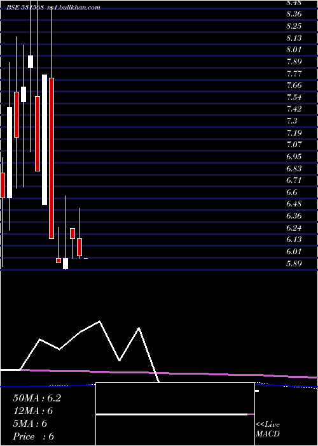The image size is (318, 446).
Task: Click the 5.89 price axis value
Action: tap(294, 263)
